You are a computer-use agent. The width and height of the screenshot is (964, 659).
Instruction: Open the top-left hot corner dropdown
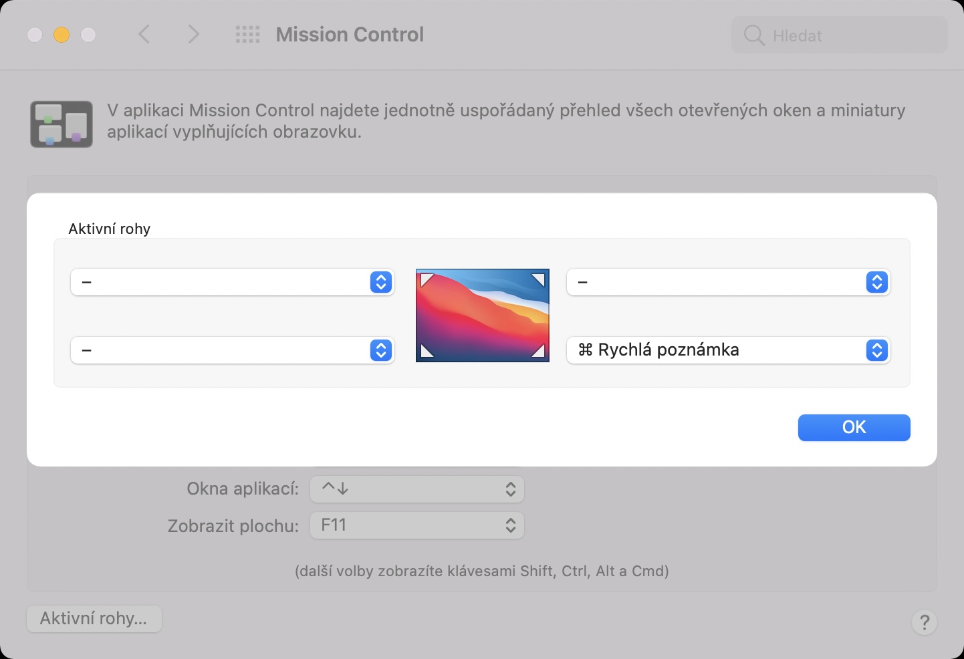[x=233, y=282]
